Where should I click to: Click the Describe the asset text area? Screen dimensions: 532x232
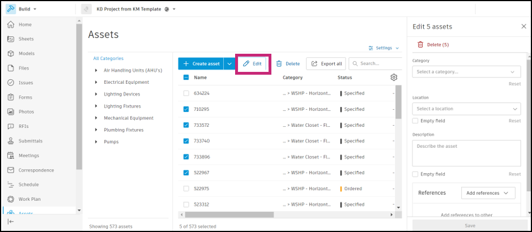[x=466, y=153]
